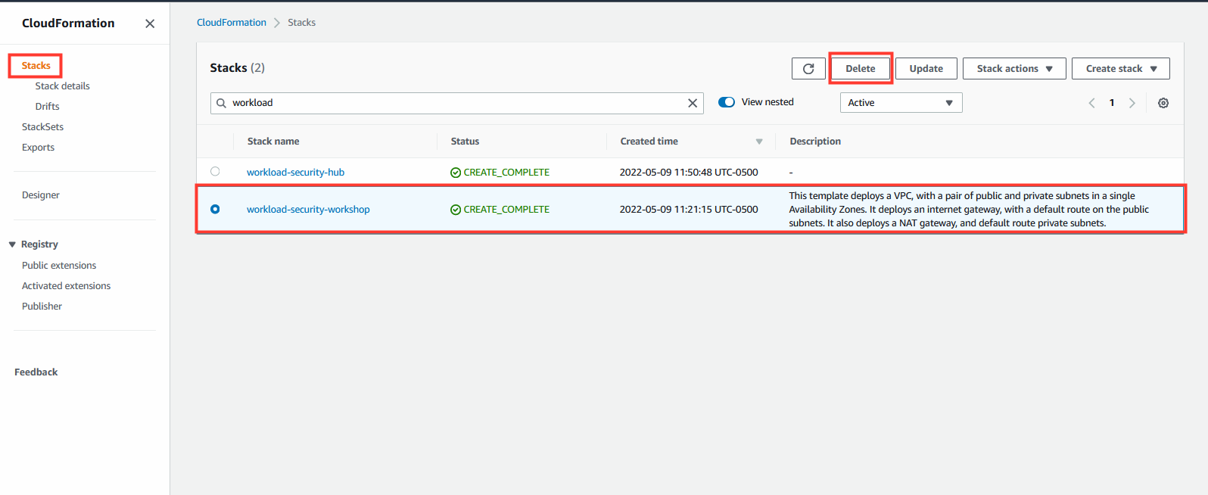Click the 11:50:48 created time cell
The height and width of the screenshot is (495, 1208).
[x=689, y=172]
